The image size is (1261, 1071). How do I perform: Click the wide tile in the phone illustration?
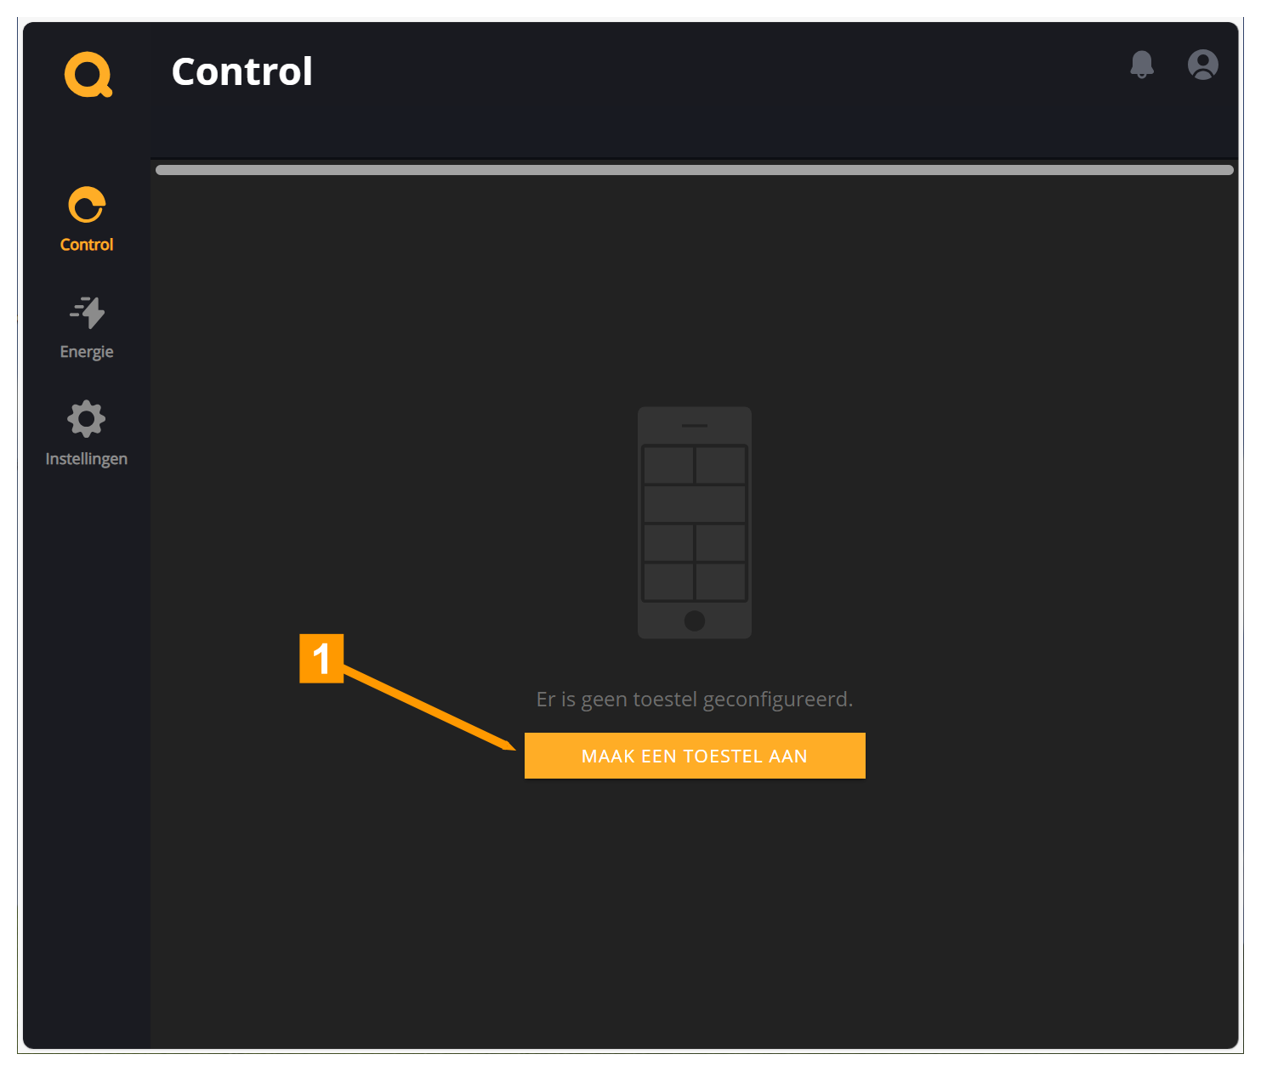[x=695, y=504]
